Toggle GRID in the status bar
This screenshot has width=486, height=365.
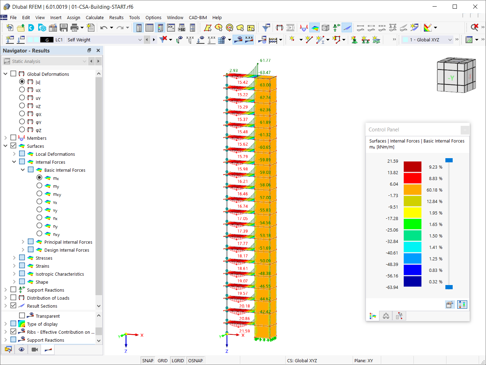pos(162,360)
